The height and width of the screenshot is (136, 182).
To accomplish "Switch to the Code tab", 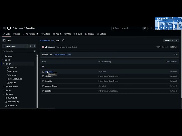I will coord(6,34).
